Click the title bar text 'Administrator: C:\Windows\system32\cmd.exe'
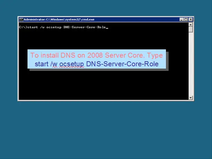 tap(59, 20)
